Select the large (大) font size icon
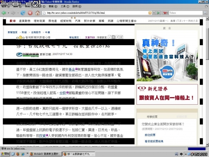Image resolution: width=209 pixels, height=157 pixels. click(117, 37)
